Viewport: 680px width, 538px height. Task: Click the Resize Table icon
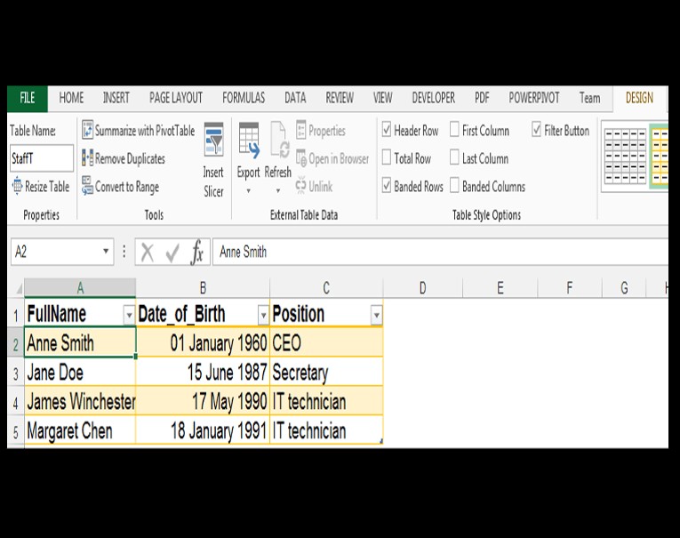pos(17,186)
